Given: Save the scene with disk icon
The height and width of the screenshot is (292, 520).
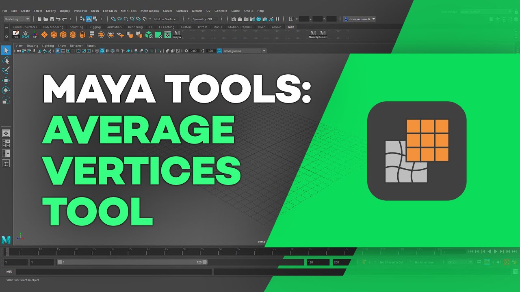Looking at the screenshot, I should pos(52,19).
